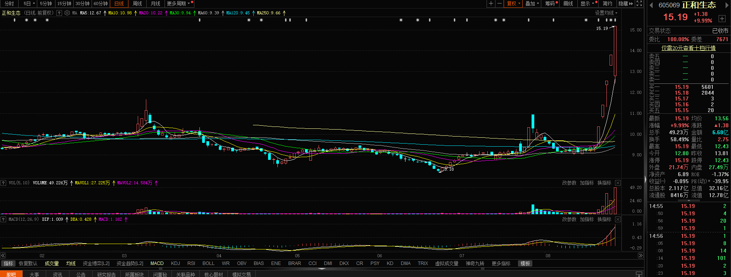
Task: Open the 复权 dropdown
Action: [x=513, y=3]
